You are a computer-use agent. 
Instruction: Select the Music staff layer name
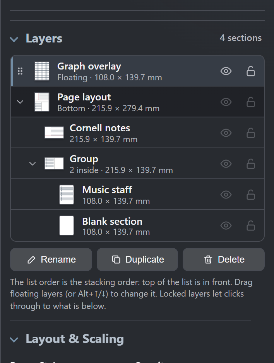point(107,190)
